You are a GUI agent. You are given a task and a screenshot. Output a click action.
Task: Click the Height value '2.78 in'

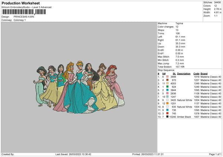click(217, 9)
